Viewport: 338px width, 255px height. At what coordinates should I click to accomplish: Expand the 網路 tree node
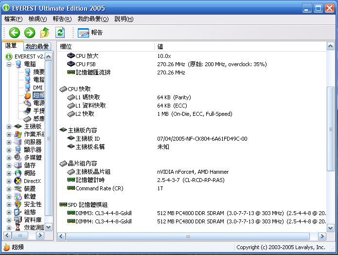[9, 173]
